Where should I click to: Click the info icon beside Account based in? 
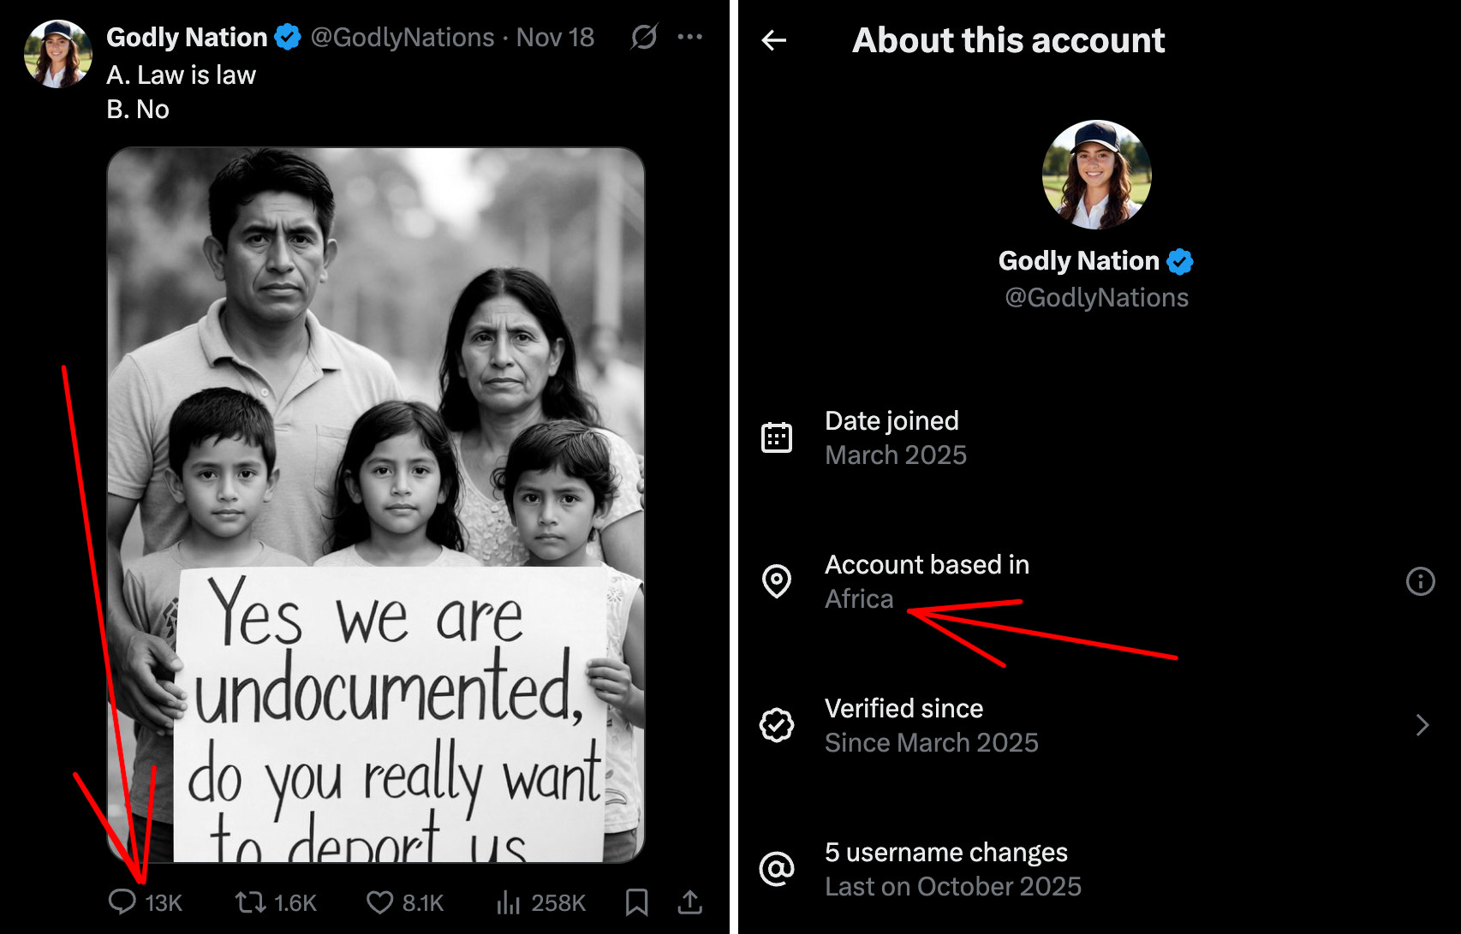pyautogui.click(x=1420, y=581)
